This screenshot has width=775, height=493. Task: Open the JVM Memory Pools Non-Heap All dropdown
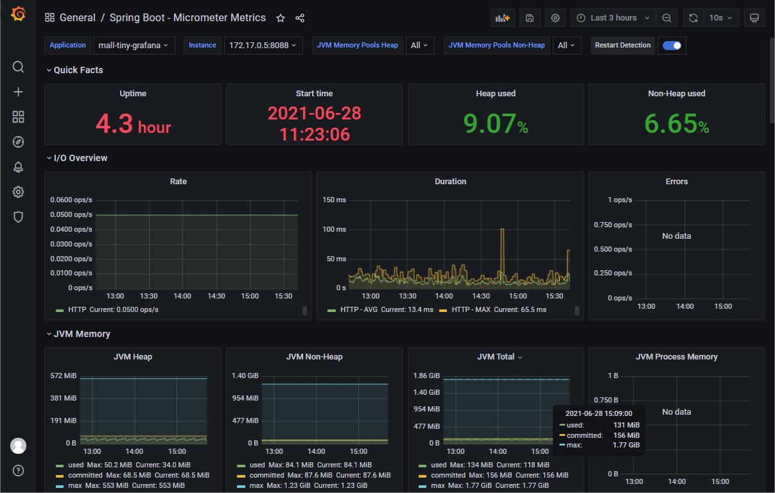click(x=567, y=46)
